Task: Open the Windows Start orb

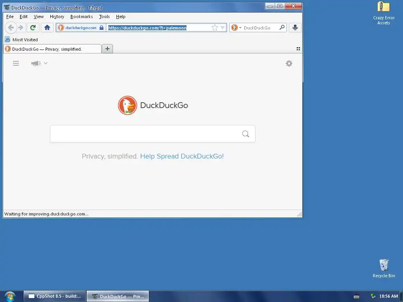Action: point(10,296)
